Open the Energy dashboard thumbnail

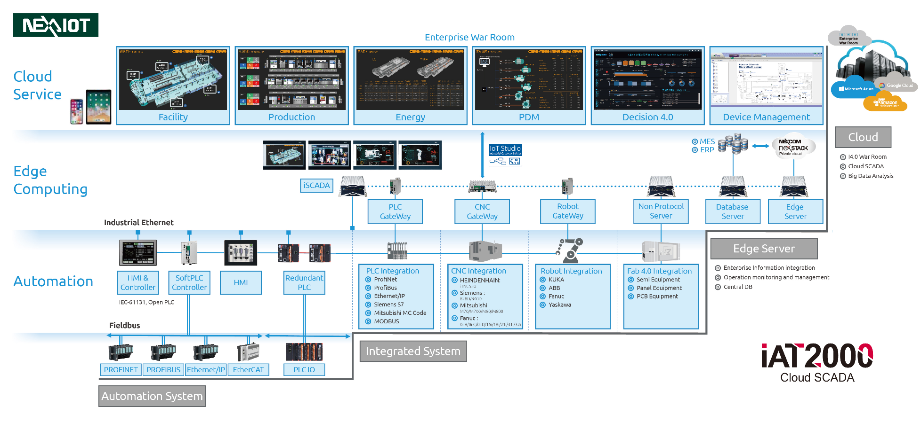(410, 79)
